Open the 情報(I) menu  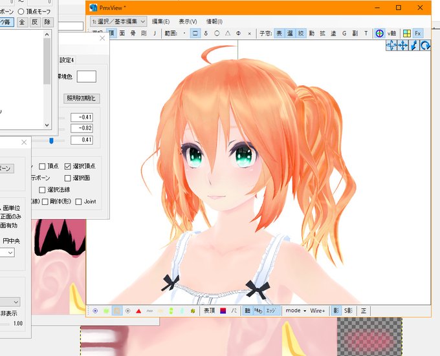pos(214,21)
